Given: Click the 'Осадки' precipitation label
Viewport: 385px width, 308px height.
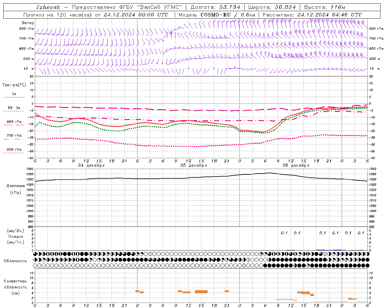Looking at the screenshot, I should click(x=16, y=236).
